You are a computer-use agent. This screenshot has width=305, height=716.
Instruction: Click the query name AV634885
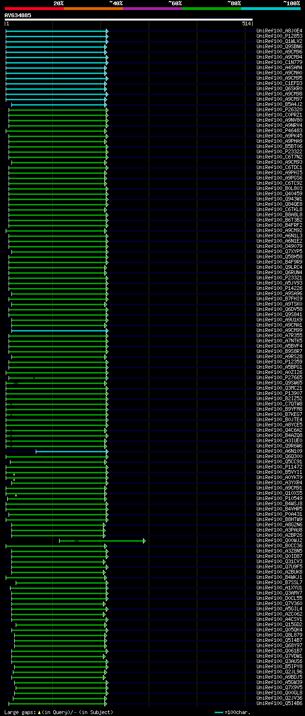(18, 15)
